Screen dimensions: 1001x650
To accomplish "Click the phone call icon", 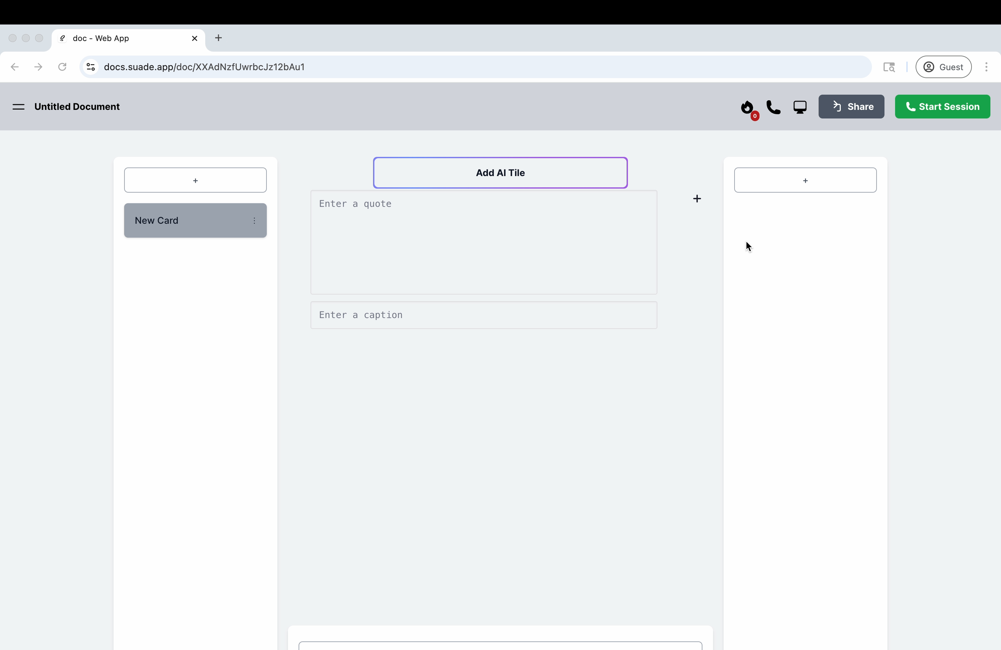I will (x=774, y=107).
